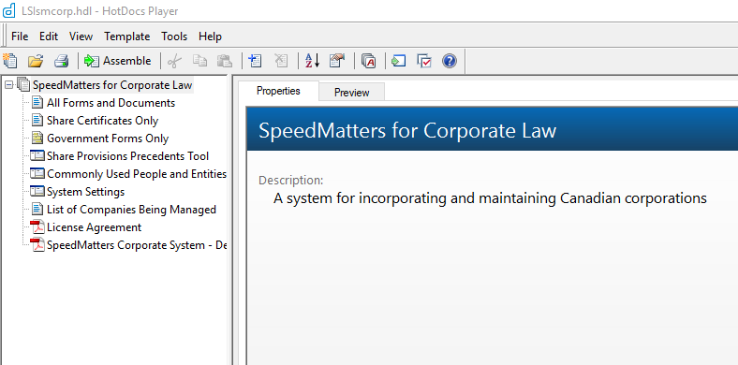This screenshot has height=365, width=738.
Task: Click the Open Library folder icon
Action: coord(36,61)
